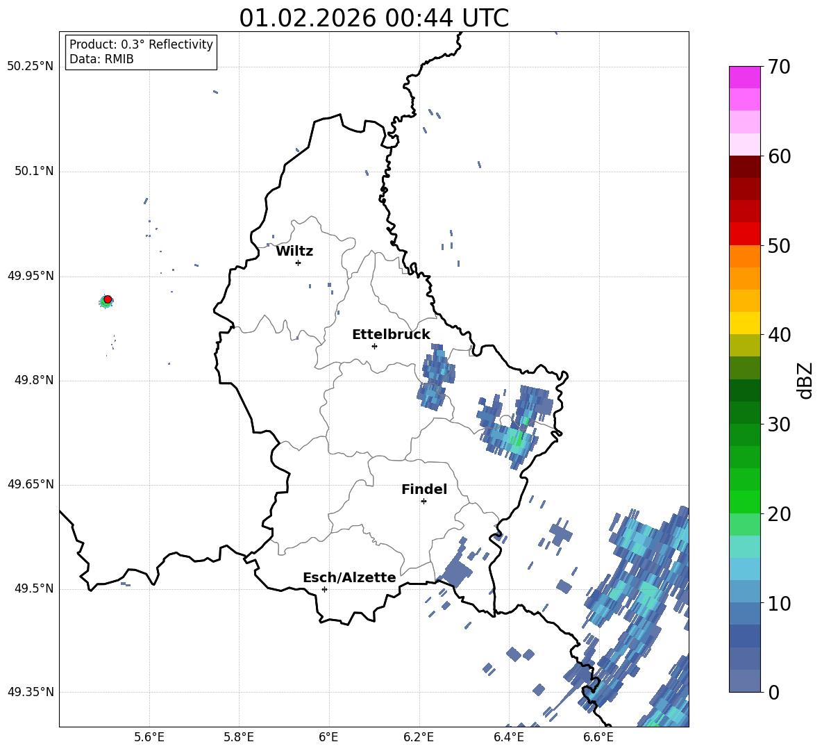Click the longitude label 5.8°E
Screen dimensions: 822x751
tap(239, 737)
